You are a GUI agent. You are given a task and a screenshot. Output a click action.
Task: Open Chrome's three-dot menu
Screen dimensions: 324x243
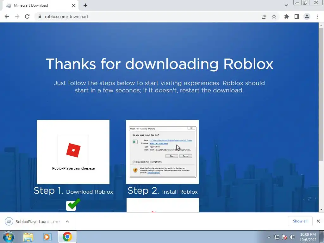point(317,16)
